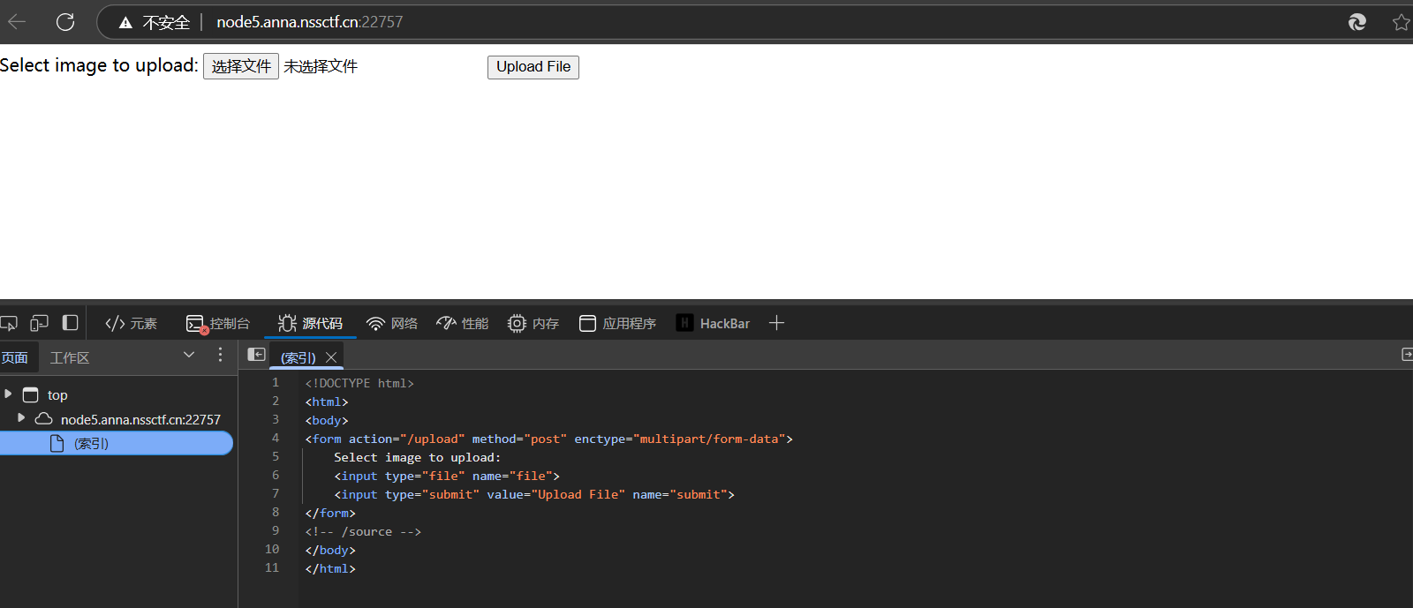Click the browser reload icon
This screenshot has height=608, width=1413.
click(65, 22)
